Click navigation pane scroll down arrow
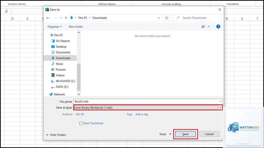The image size is (264, 148). coord(79,94)
